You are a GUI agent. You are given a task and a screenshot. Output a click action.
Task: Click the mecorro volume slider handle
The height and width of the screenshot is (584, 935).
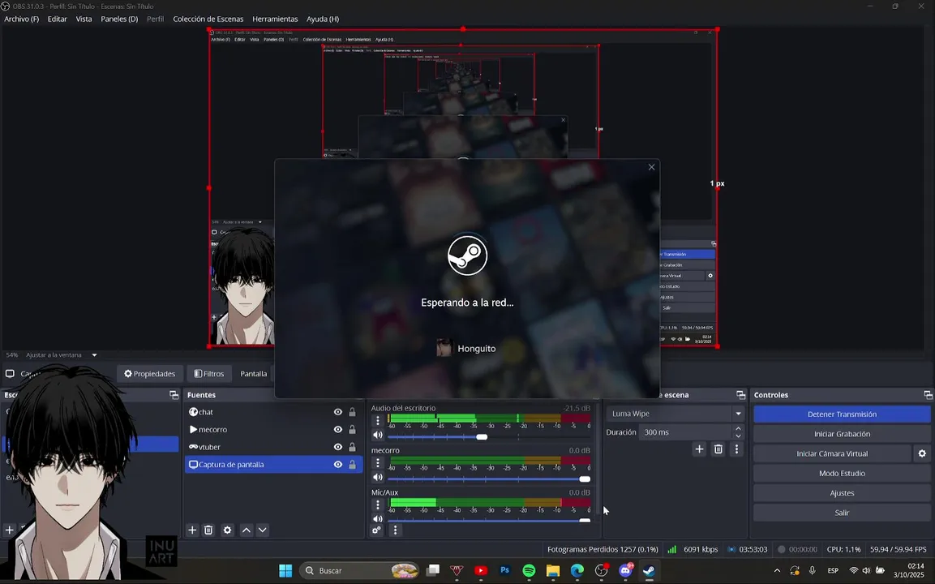(x=585, y=479)
